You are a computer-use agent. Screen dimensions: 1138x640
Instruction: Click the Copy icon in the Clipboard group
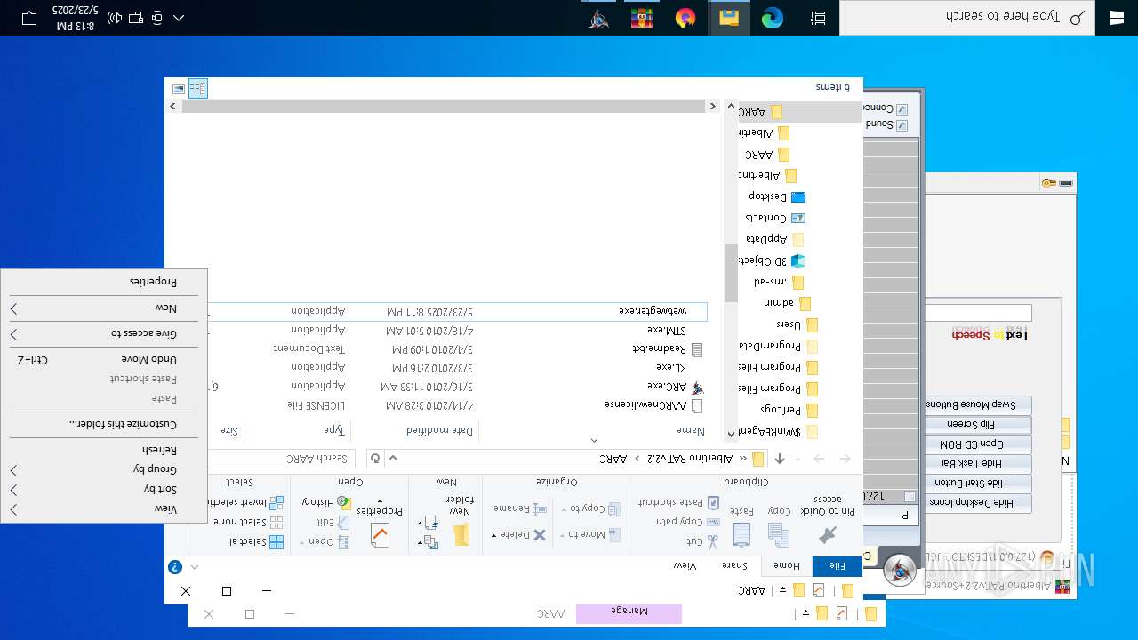(x=779, y=534)
